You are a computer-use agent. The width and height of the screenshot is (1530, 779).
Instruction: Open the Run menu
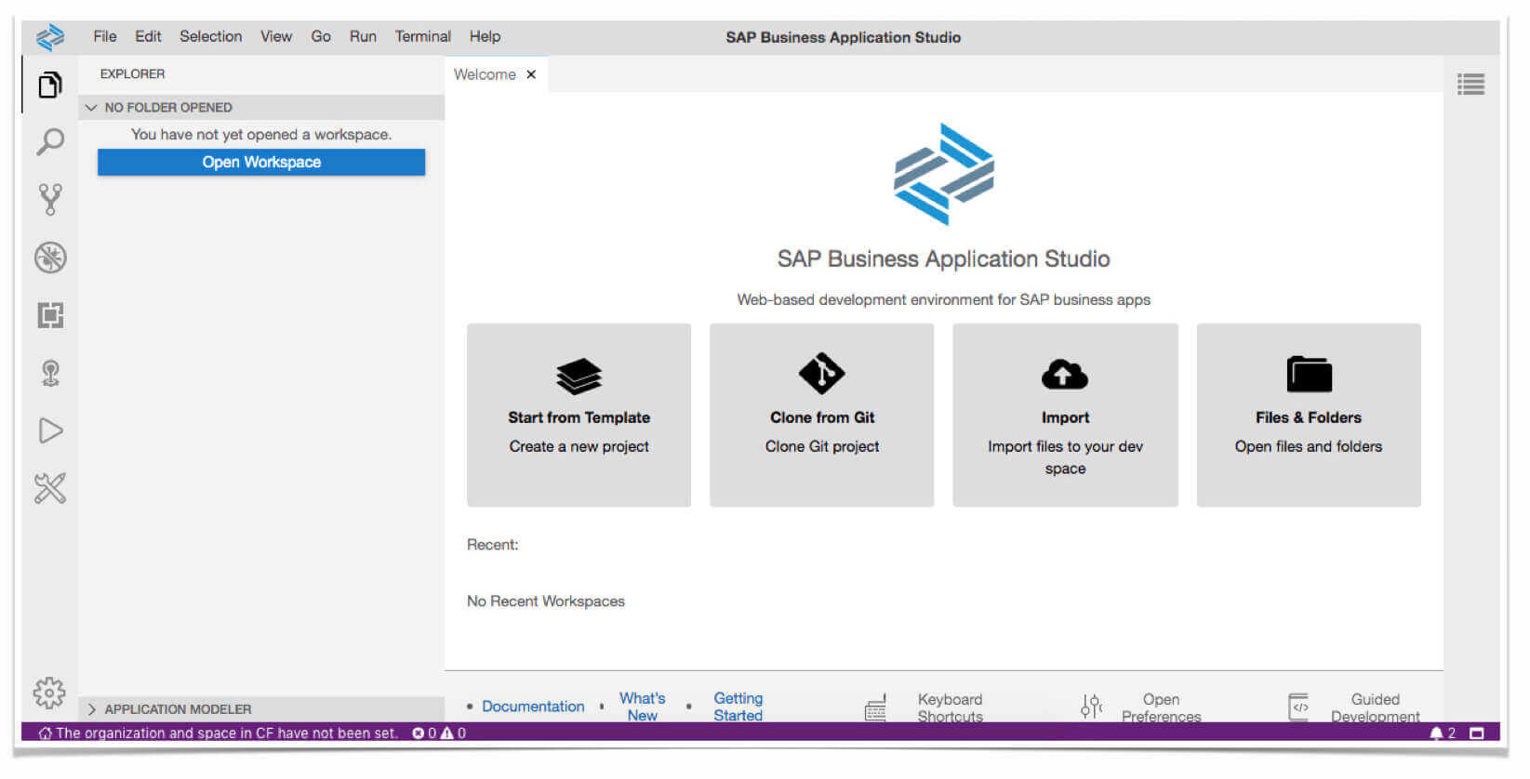click(x=363, y=36)
